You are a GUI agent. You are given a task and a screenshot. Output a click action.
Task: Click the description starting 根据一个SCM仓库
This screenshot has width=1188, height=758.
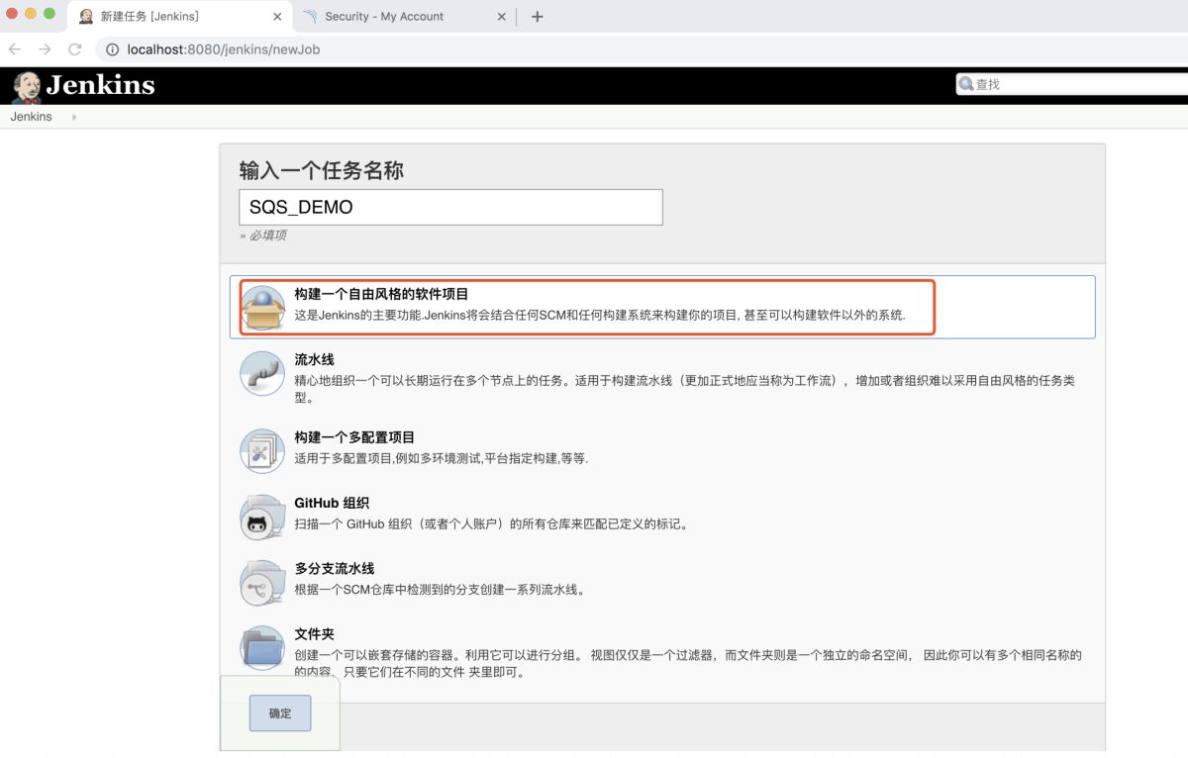tap(442, 589)
